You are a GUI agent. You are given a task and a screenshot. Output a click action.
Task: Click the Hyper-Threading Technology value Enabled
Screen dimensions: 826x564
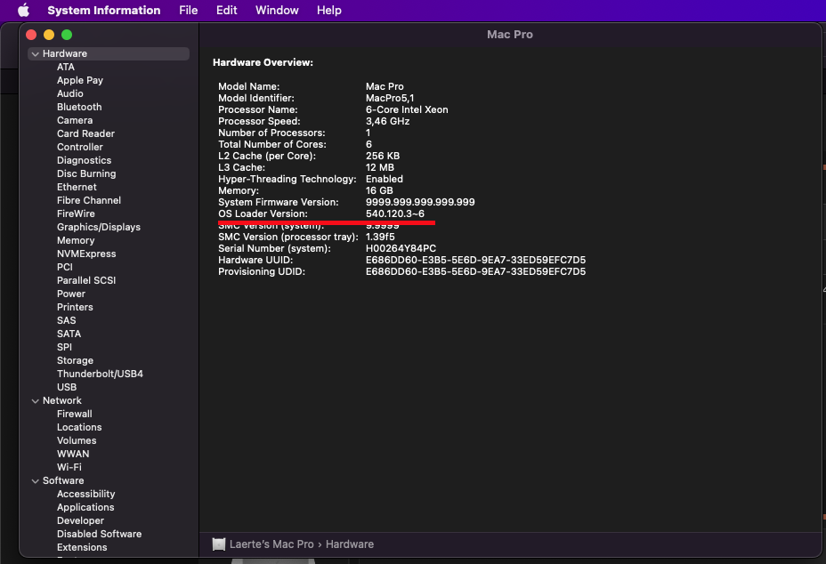click(385, 179)
